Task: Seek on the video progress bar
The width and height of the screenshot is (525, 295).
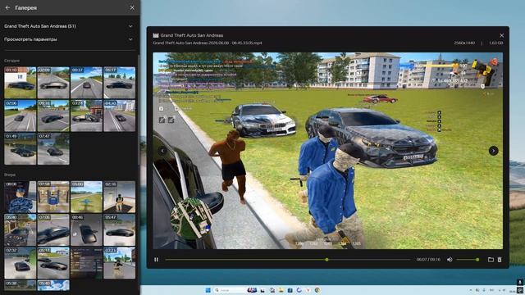Action: [x=288, y=260]
